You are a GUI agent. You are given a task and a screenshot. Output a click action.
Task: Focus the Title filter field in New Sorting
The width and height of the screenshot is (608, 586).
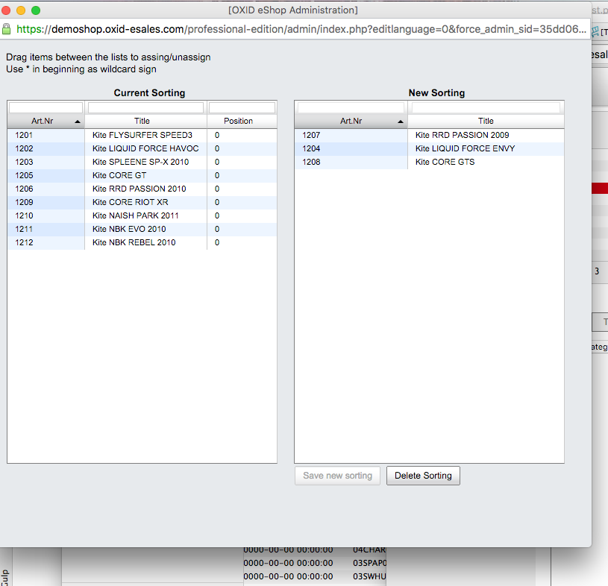(486, 108)
